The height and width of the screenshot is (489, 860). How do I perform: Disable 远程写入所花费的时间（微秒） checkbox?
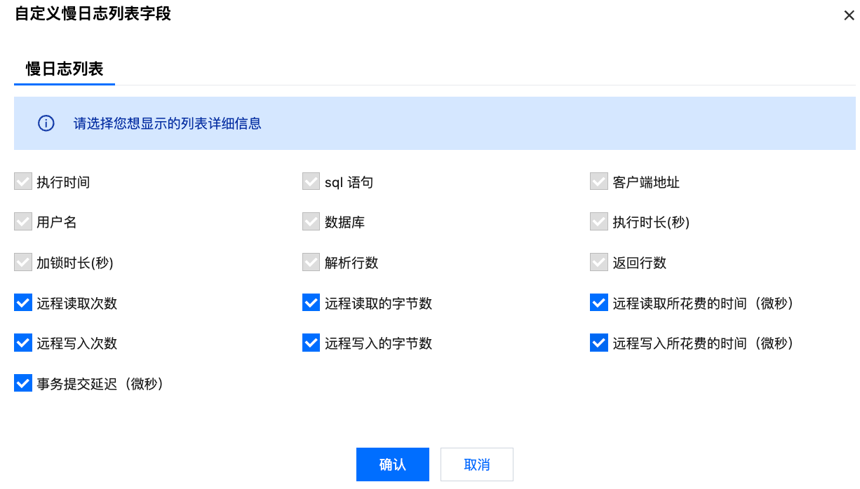tap(599, 343)
